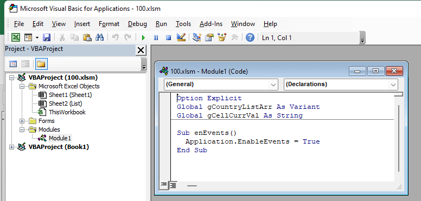Screen dimensions: 421x201
Task: Minimize the Module1 code window
Action: pos(358,72)
